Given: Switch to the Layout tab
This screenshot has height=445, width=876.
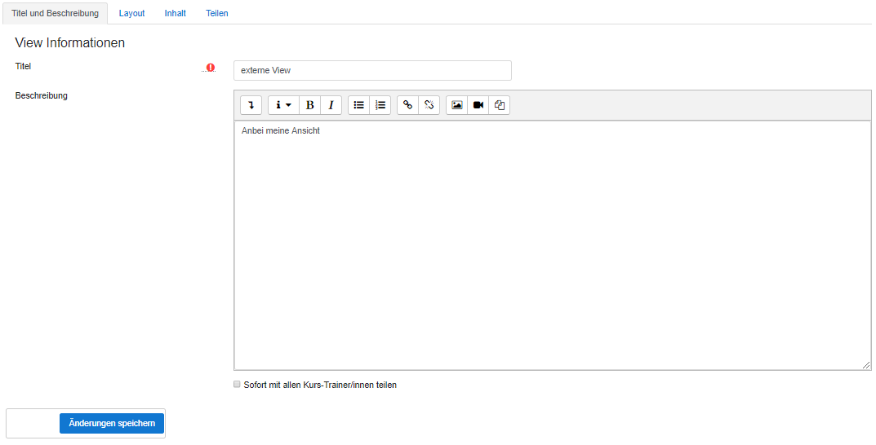Looking at the screenshot, I should [131, 13].
